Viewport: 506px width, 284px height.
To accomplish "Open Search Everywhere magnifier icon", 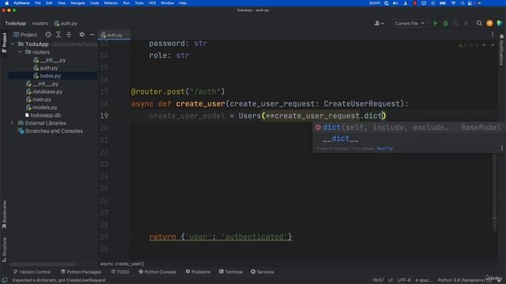I will click(479, 23).
